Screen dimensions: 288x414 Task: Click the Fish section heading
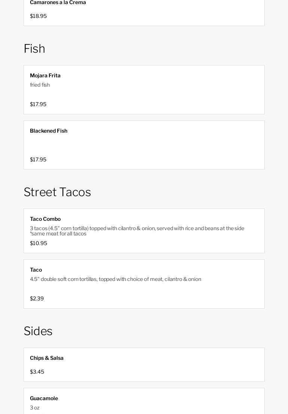pos(34,49)
